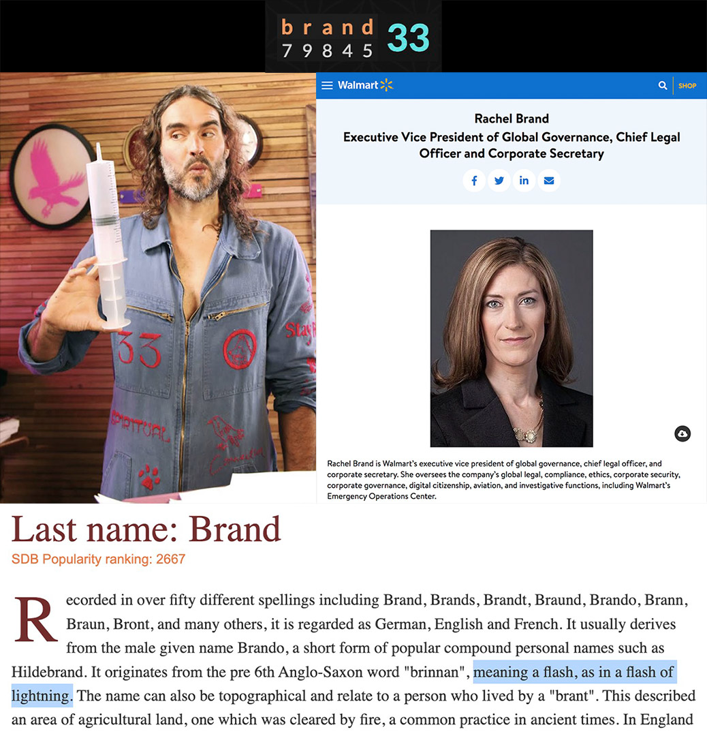
Task: Click the teal 33 number graphic
Action: coord(408,37)
